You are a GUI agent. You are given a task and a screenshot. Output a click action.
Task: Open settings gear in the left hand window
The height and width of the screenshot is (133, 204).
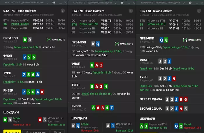[54, 2]
